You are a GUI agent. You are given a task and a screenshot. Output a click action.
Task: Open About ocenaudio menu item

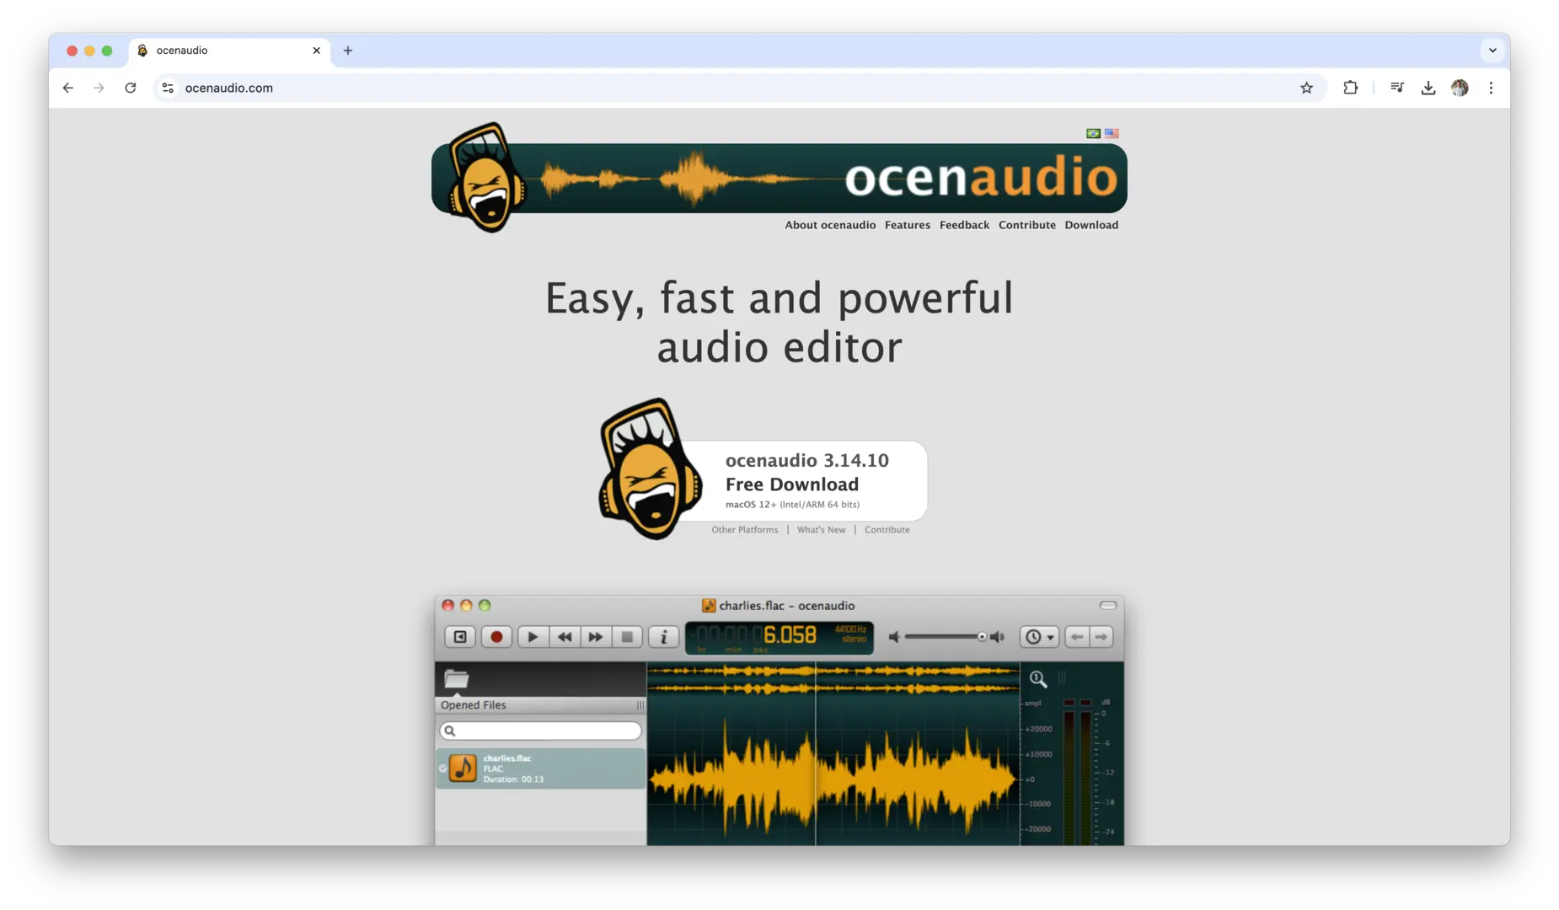tap(830, 225)
